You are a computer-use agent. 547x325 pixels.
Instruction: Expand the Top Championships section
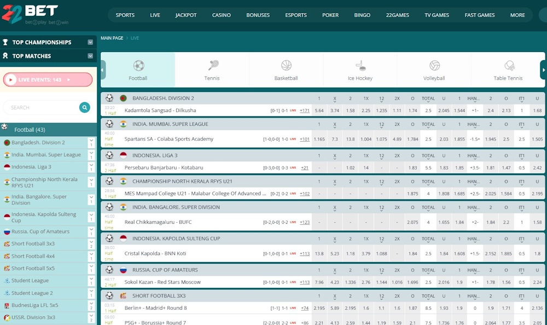coord(90,42)
